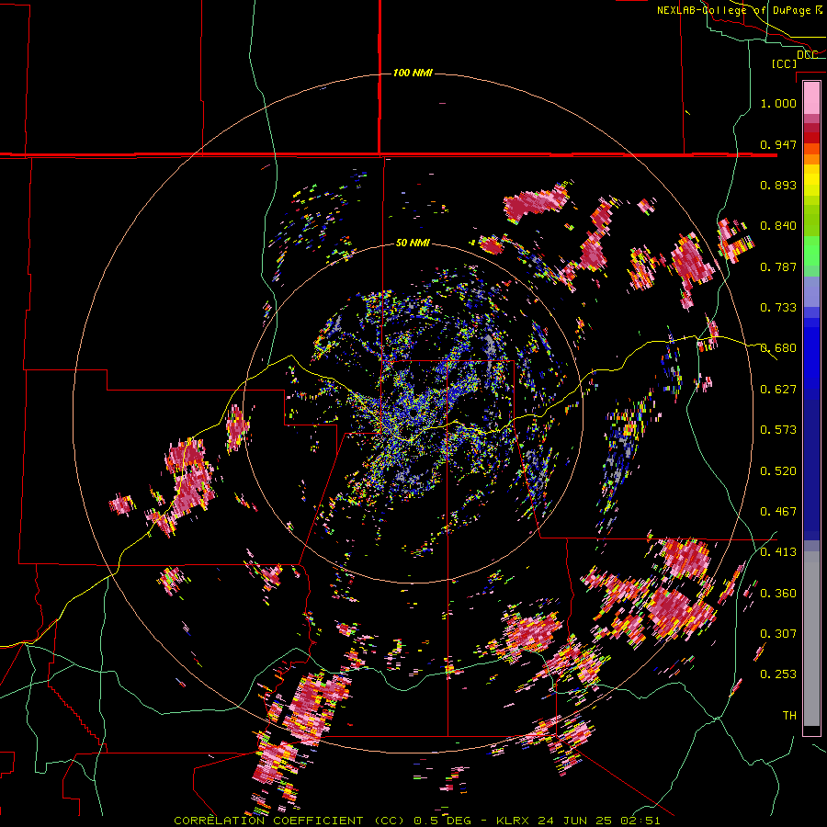
Task: Click the 0.733 legend value
Action: [x=778, y=308]
